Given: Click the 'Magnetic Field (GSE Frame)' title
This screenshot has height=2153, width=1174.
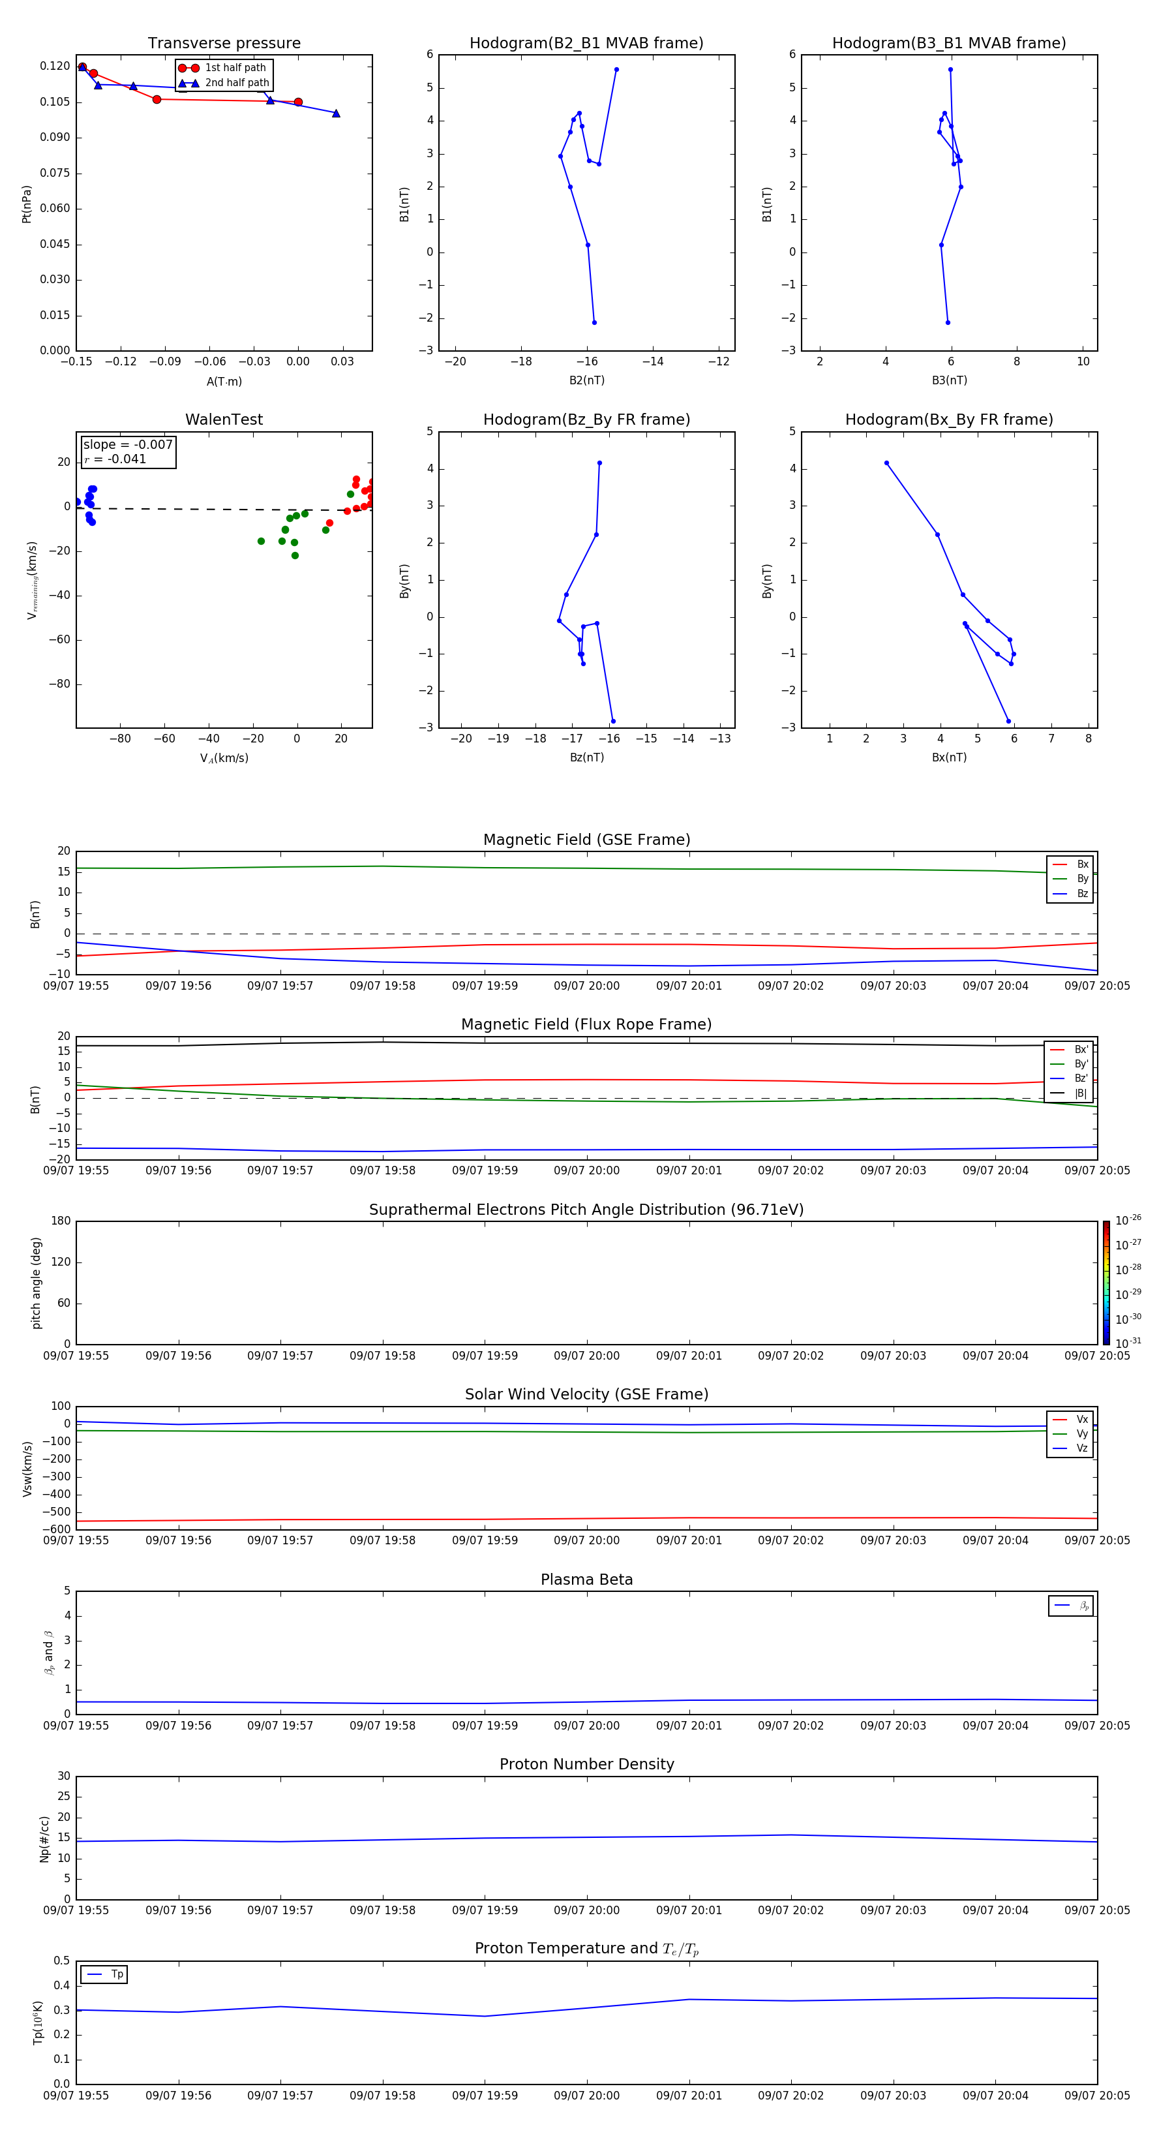Looking at the screenshot, I should [586, 840].
